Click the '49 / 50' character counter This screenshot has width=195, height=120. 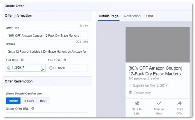click(84, 26)
